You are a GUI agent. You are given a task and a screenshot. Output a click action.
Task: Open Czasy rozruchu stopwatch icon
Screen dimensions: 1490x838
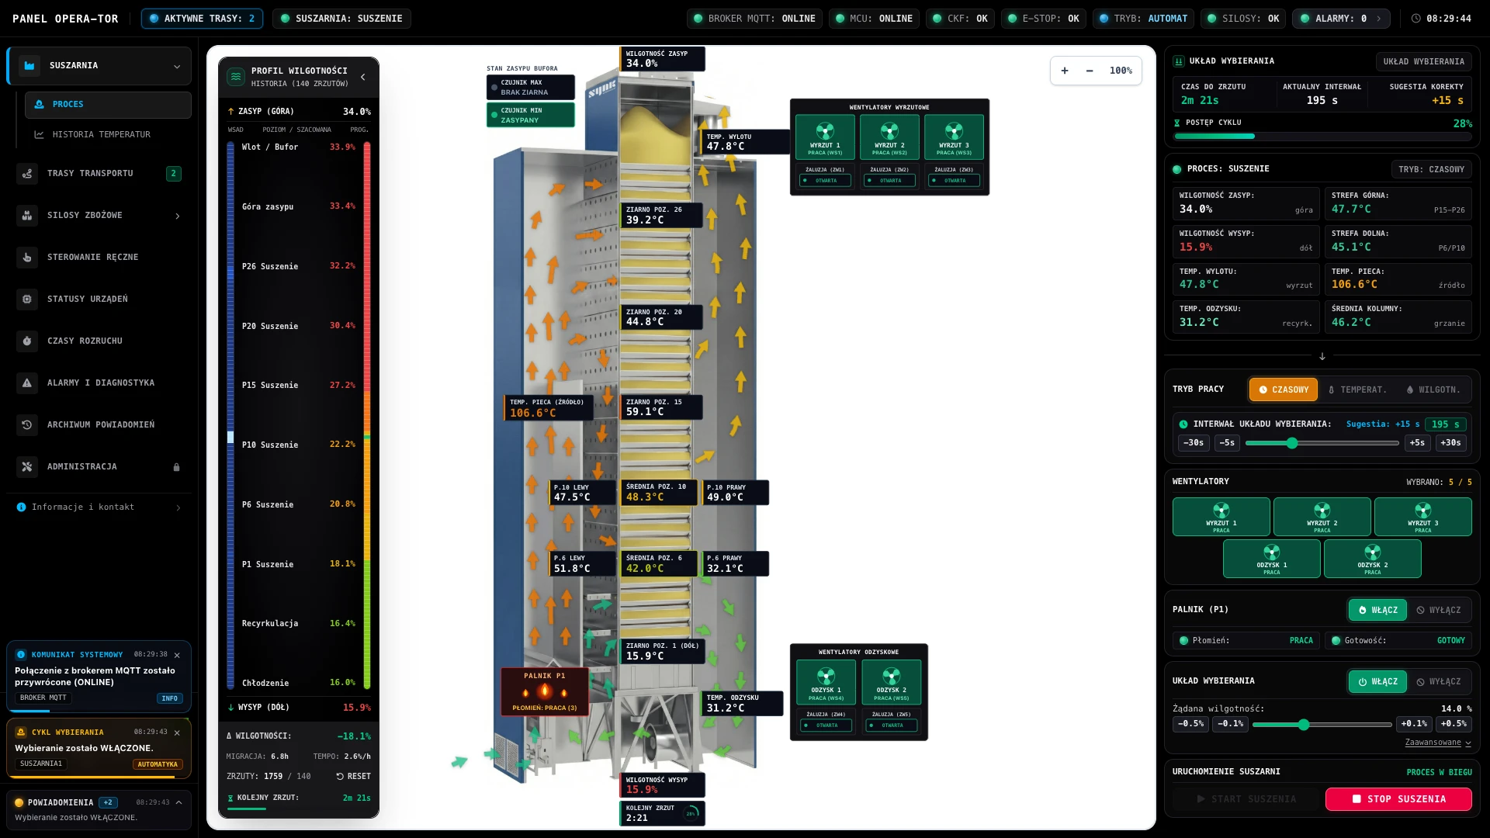click(x=27, y=341)
